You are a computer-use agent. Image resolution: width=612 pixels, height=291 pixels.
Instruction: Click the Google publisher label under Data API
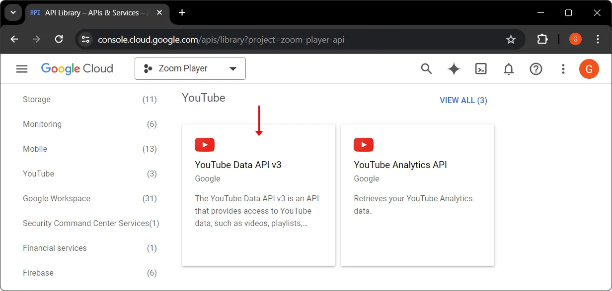click(208, 178)
